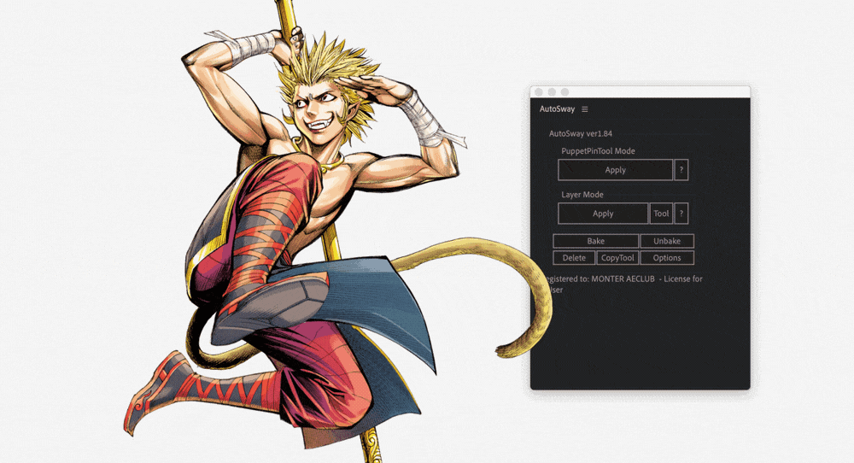
Task: Select the CopyTool button
Action: pyautogui.click(x=617, y=258)
